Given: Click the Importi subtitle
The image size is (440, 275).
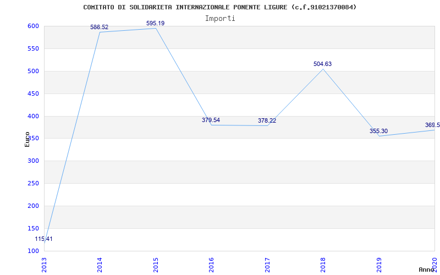Looking at the screenshot, I should (x=220, y=19).
